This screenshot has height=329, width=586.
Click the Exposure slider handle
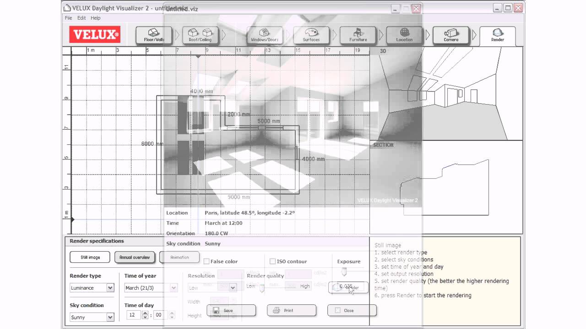[344, 272]
